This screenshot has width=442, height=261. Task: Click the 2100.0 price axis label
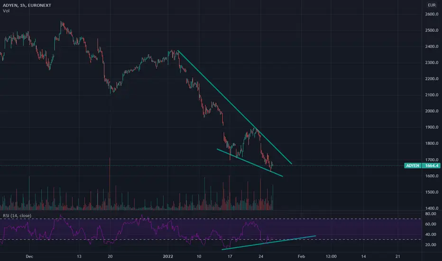tap(432, 95)
